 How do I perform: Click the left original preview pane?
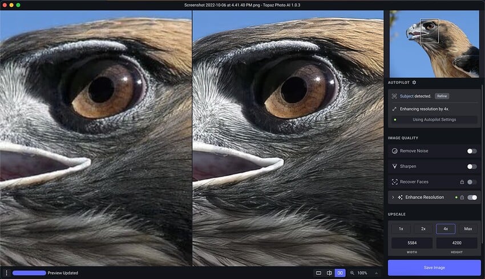pyautogui.click(x=96, y=138)
